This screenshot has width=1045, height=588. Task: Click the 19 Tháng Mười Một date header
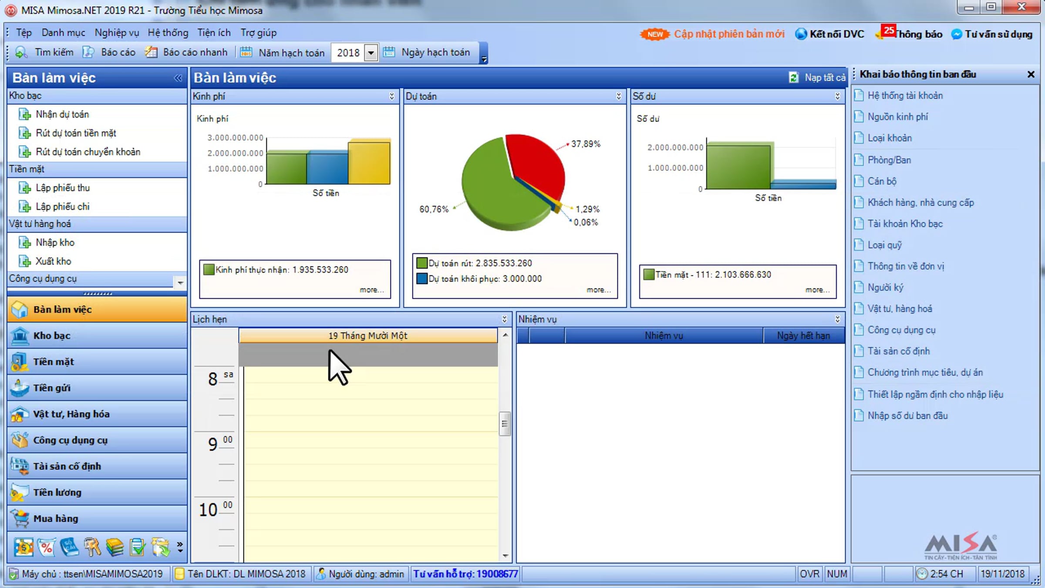pyautogui.click(x=368, y=336)
